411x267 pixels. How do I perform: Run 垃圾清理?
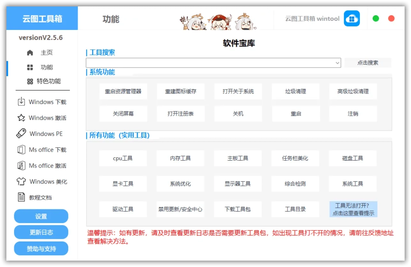pyautogui.click(x=295, y=91)
